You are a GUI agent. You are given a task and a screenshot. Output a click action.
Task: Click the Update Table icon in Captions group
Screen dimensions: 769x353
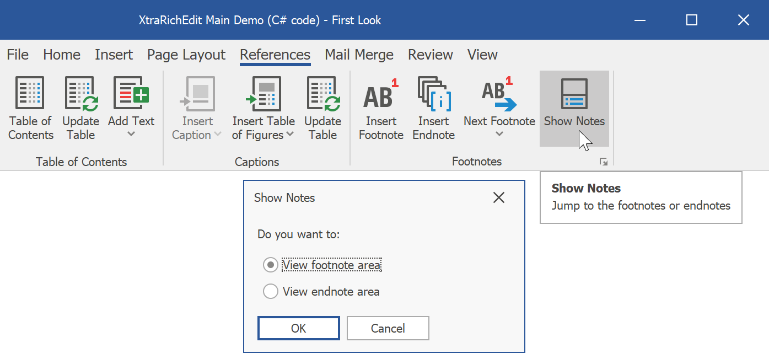pos(322,94)
